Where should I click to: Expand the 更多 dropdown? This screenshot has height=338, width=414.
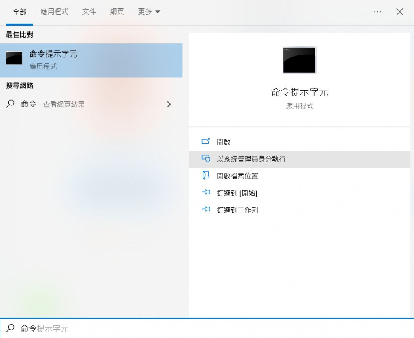pyautogui.click(x=149, y=12)
